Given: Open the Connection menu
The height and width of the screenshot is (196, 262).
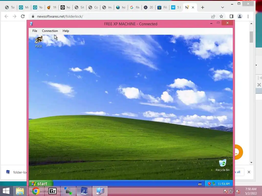Looking at the screenshot, I should click(x=50, y=31).
